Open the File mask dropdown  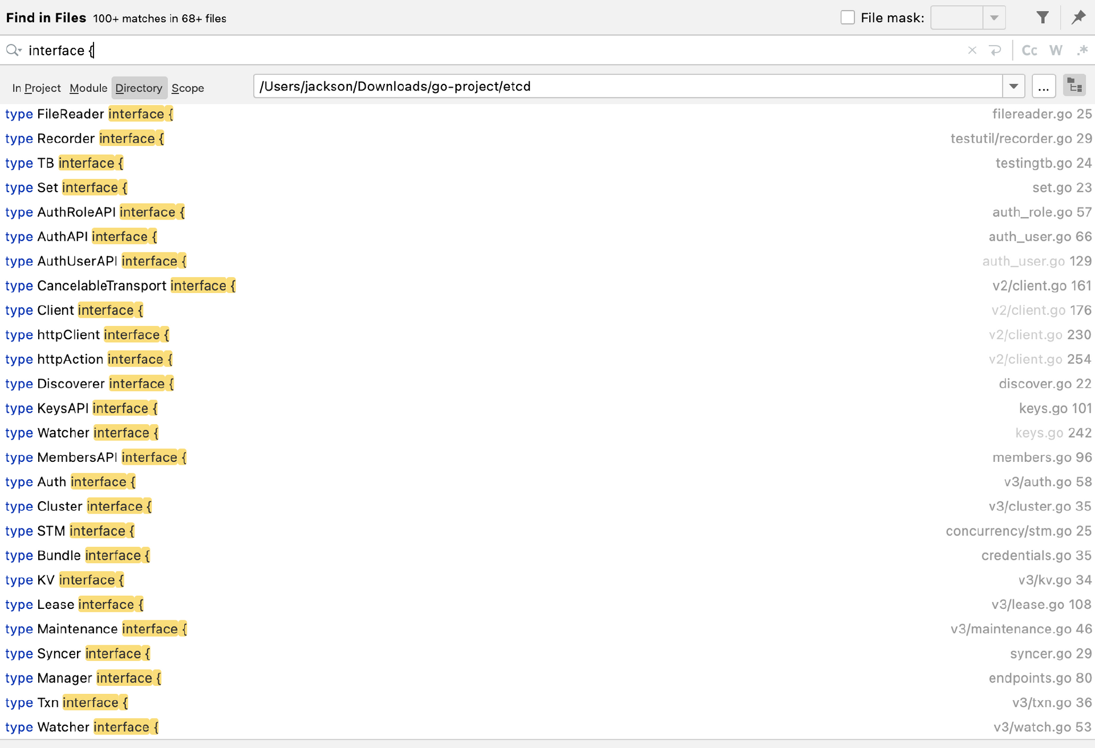pos(994,18)
